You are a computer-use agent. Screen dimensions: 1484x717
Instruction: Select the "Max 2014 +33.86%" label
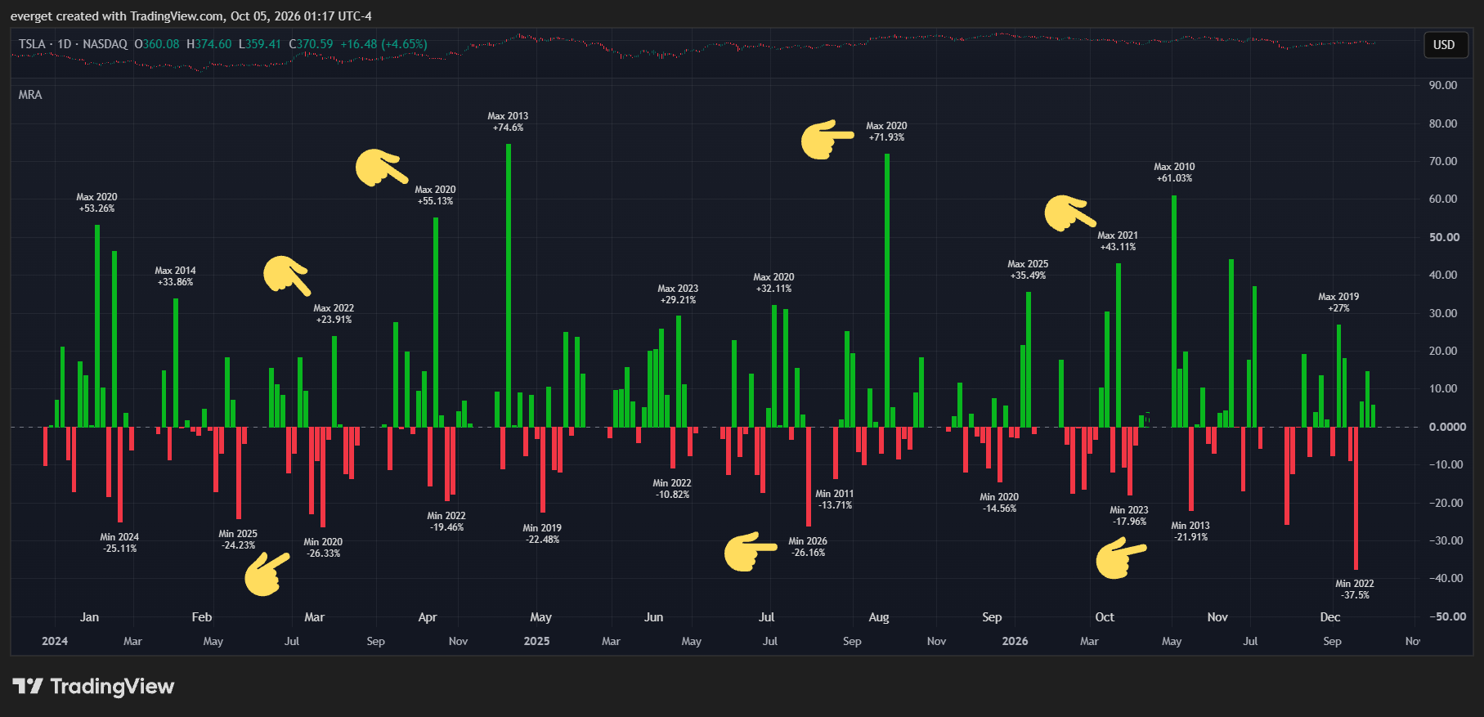click(x=175, y=276)
